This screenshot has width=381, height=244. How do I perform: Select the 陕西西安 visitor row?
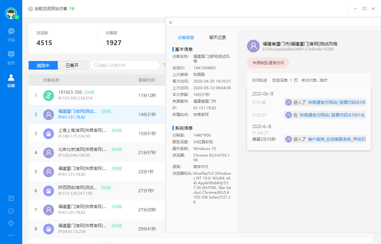coord(77,191)
